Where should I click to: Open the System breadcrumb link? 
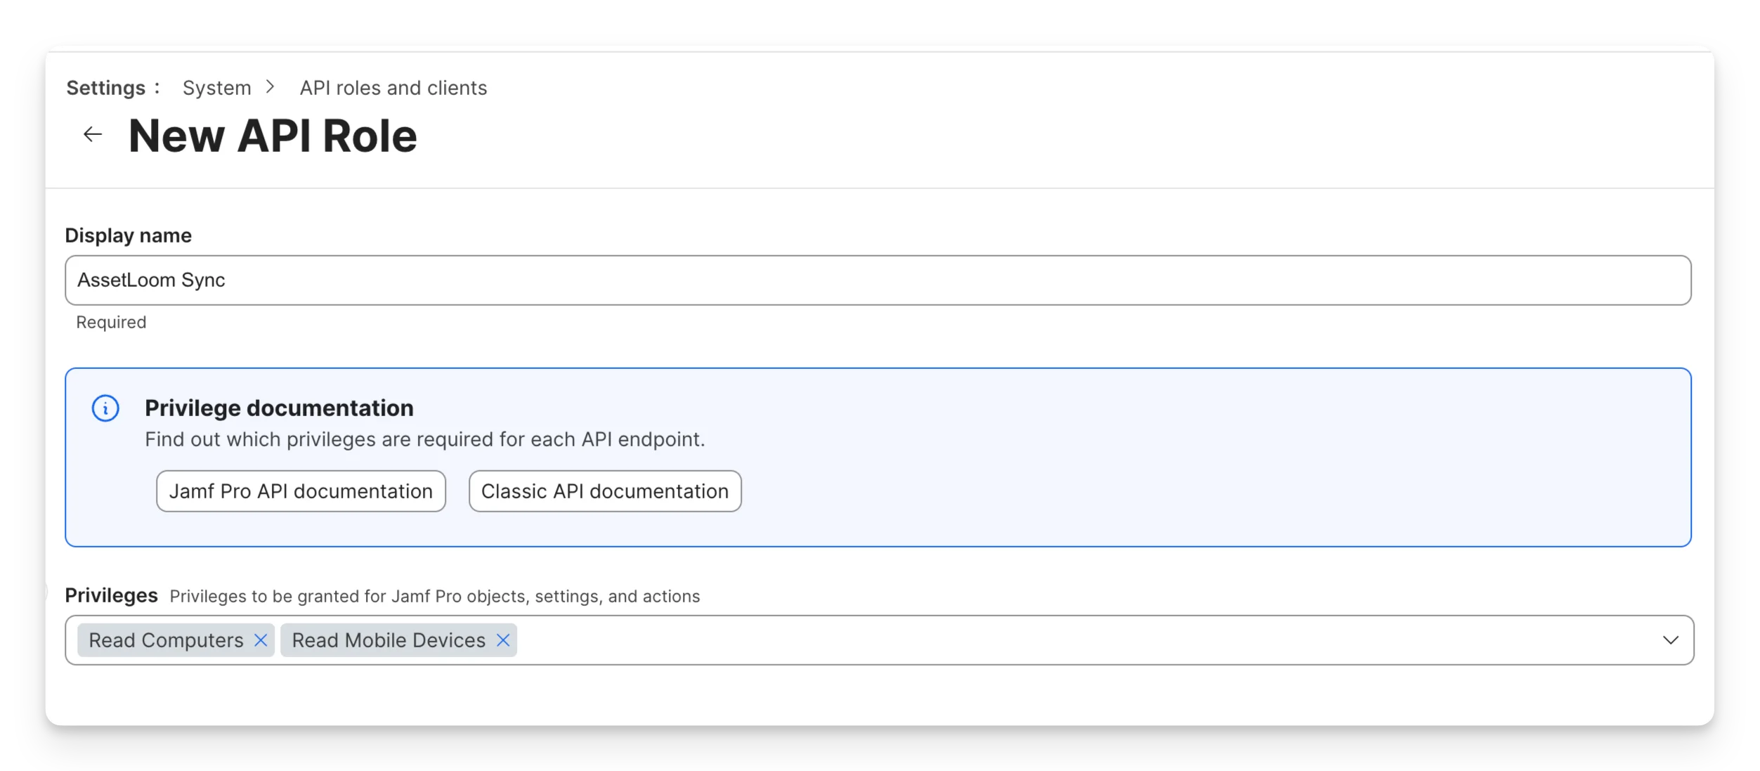pos(216,88)
